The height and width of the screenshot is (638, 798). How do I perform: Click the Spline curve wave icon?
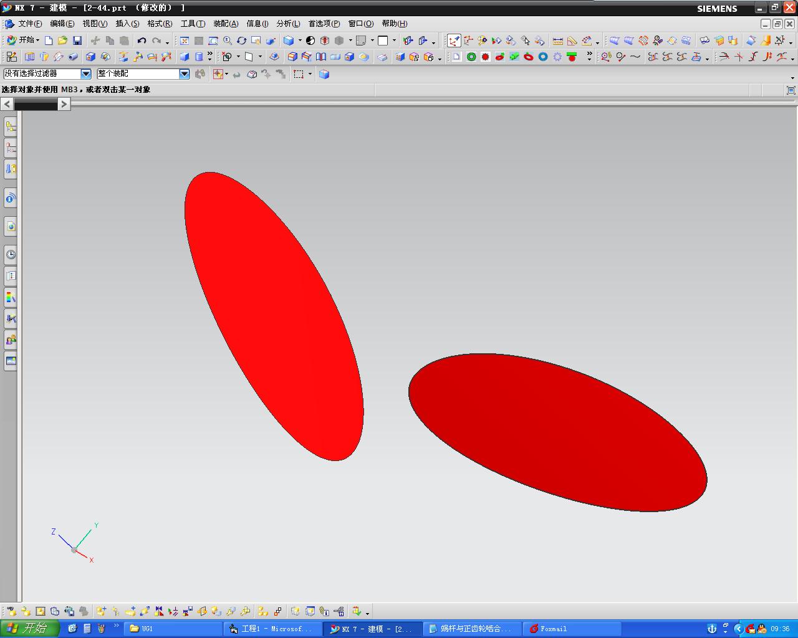(635, 57)
